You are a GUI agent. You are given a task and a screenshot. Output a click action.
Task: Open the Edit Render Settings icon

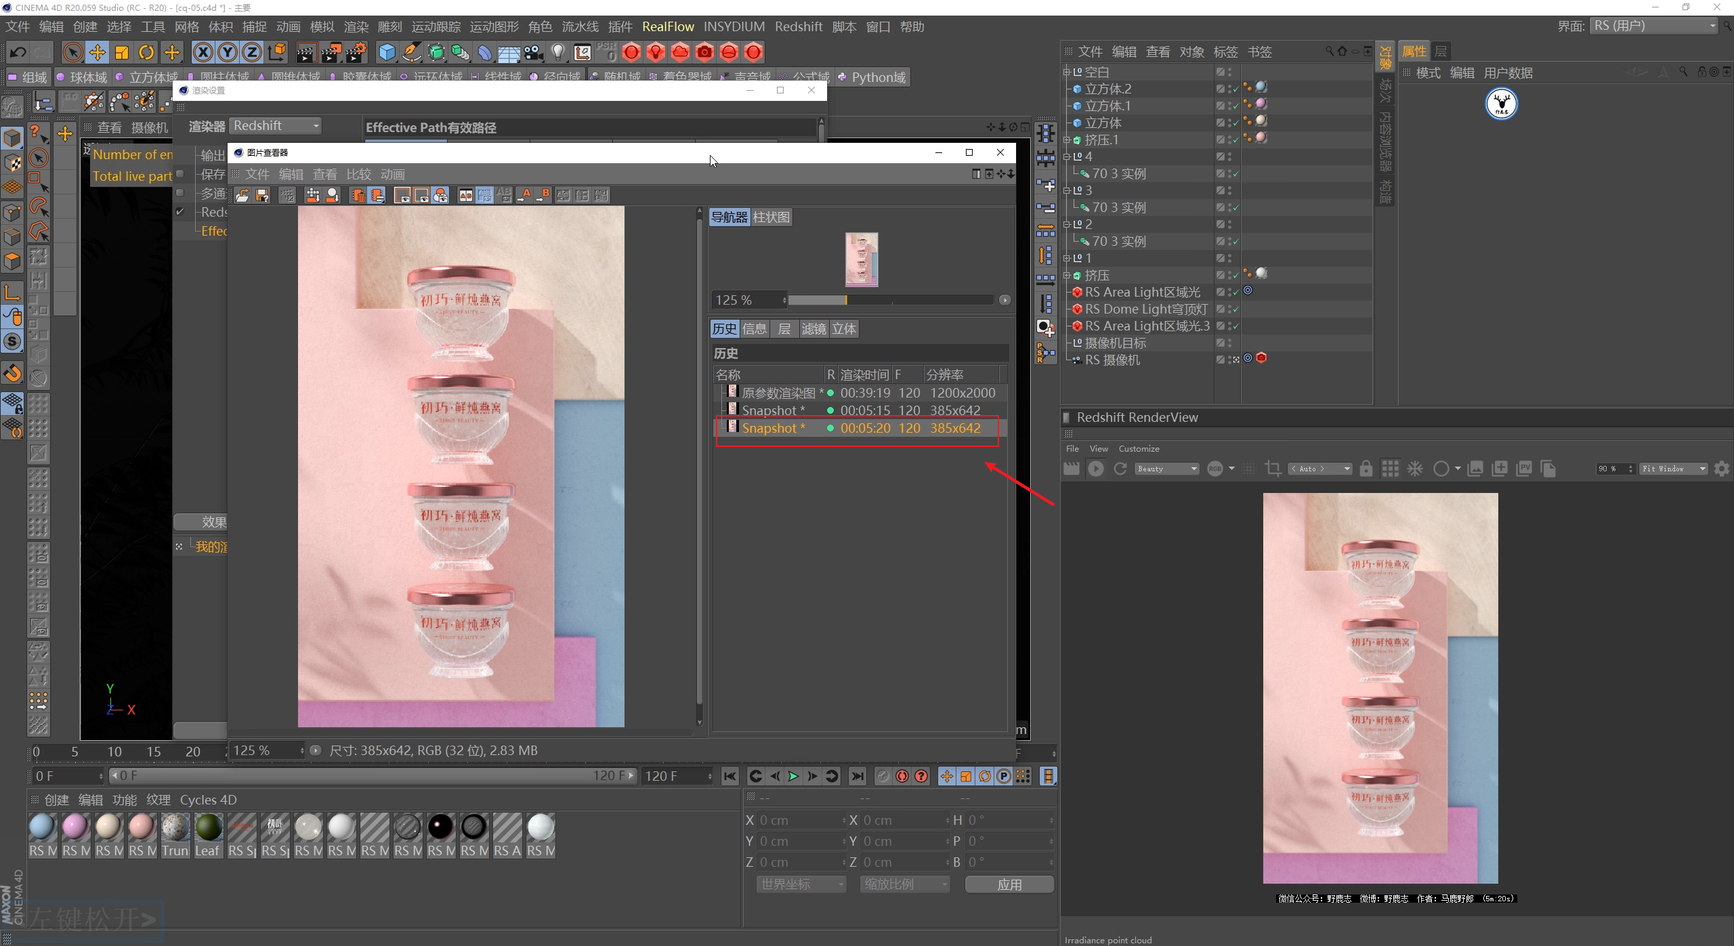click(x=356, y=52)
